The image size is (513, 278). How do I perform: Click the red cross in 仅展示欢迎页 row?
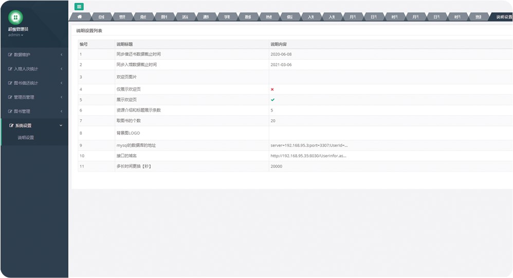click(x=272, y=89)
